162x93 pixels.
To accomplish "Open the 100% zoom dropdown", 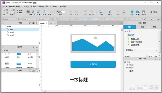I will 61,12.
